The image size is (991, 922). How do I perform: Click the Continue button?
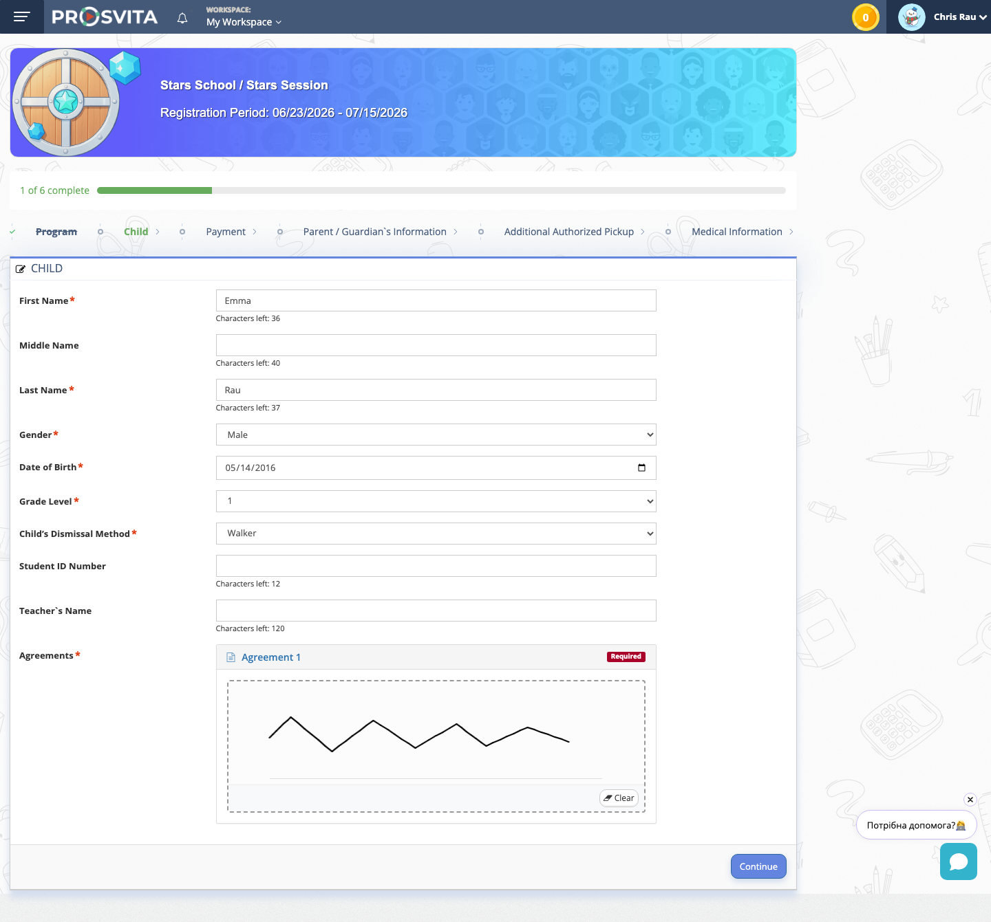pyautogui.click(x=758, y=866)
